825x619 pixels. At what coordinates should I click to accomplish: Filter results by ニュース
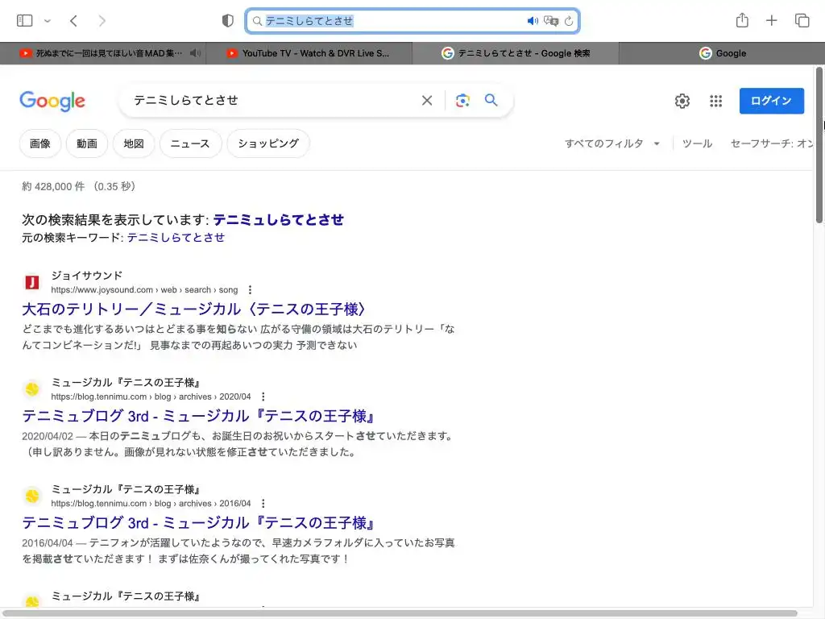(190, 143)
